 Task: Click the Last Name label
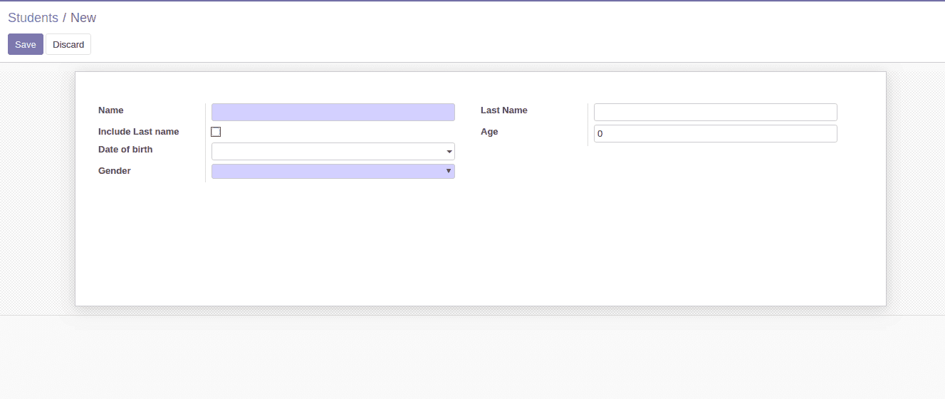[x=504, y=110]
